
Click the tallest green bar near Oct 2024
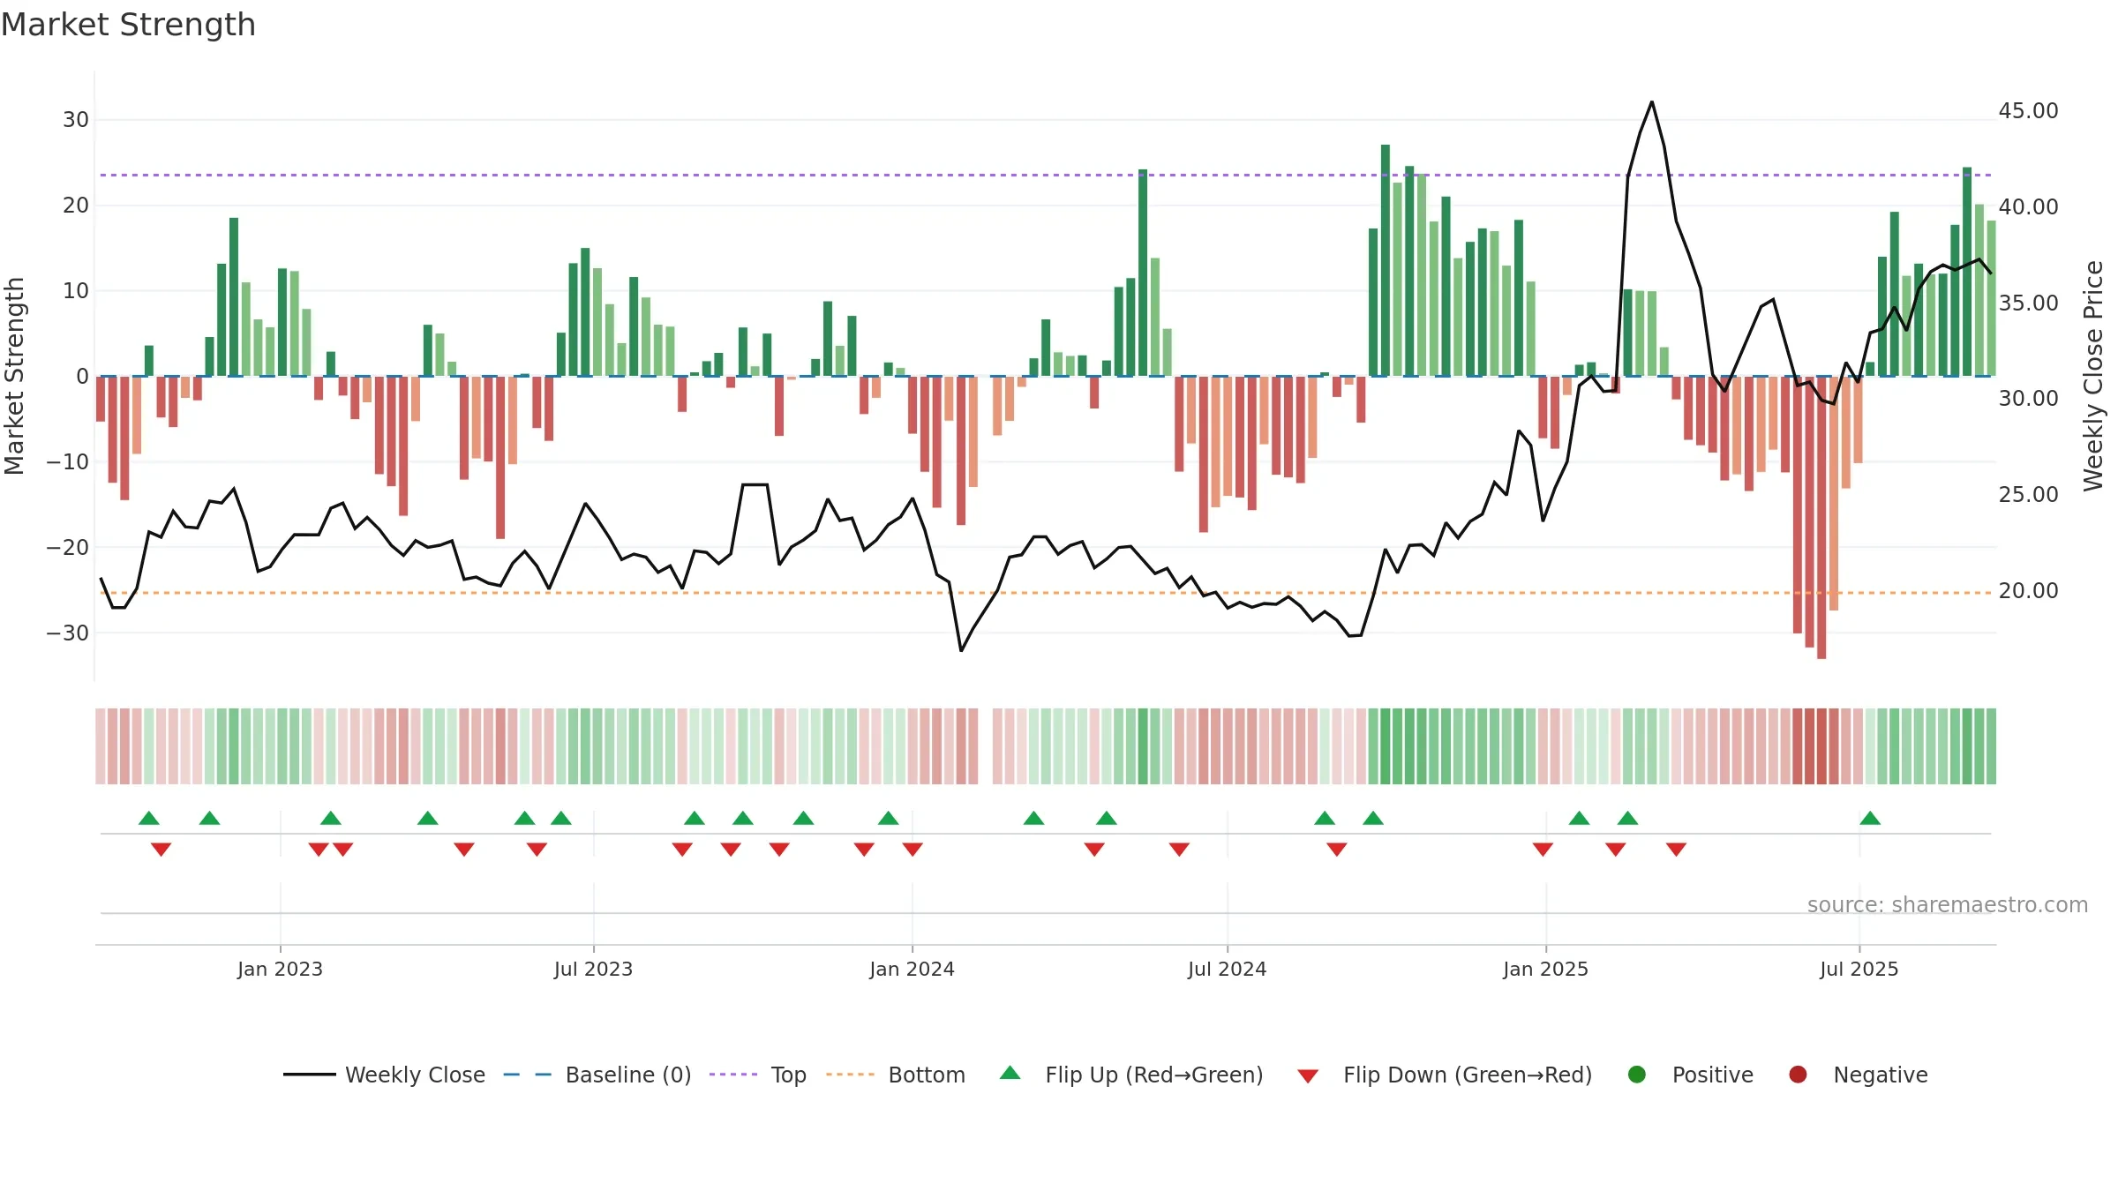click(1386, 260)
